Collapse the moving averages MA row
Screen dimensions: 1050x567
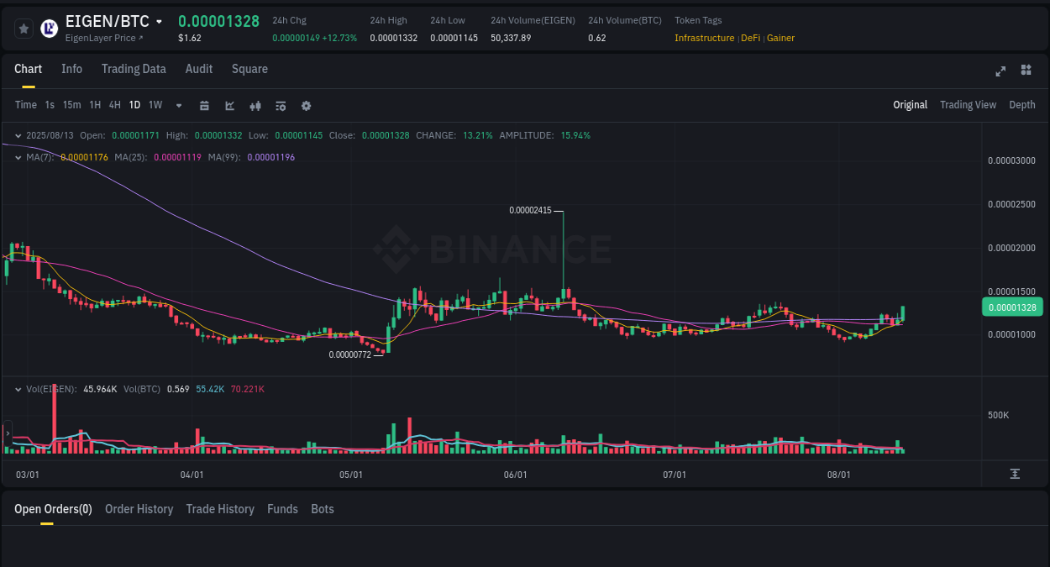(x=18, y=156)
